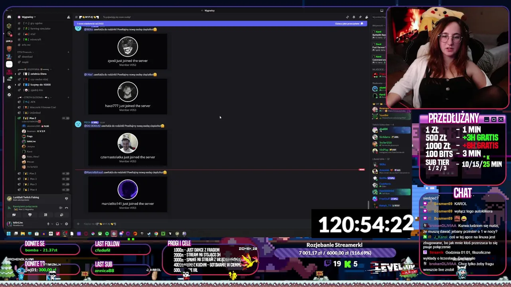Click new messages bar '1 nowa wiadomość'
Image resolution: width=511 pixels, height=287 pixels.
[220, 24]
